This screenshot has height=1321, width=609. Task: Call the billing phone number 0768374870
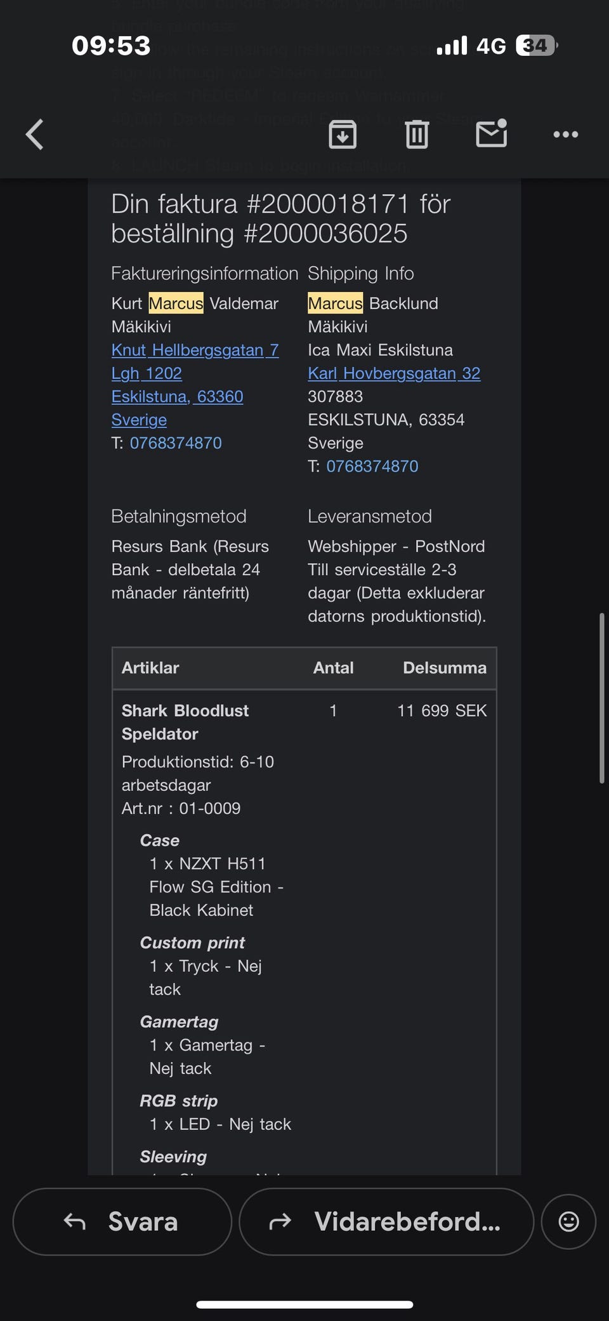[176, 443]
